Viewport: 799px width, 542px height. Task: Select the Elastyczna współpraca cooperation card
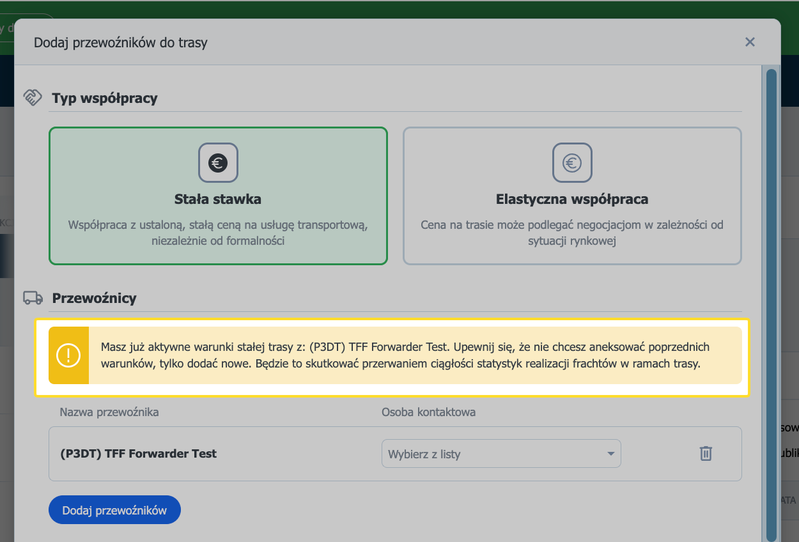point(572,196)
